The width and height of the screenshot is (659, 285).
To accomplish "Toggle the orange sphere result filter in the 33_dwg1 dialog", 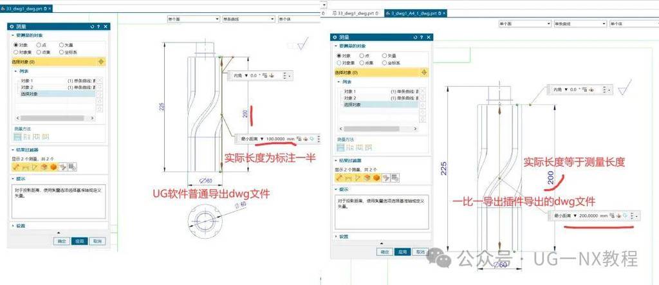I will (x=53, y=167).
